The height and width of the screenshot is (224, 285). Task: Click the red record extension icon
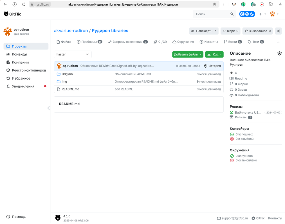(262, 4)
